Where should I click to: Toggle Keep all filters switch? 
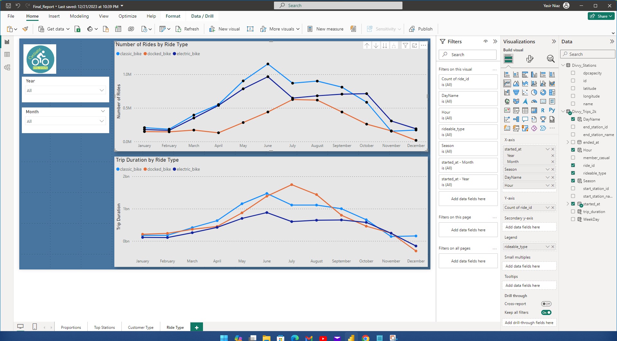coord(546,312)
